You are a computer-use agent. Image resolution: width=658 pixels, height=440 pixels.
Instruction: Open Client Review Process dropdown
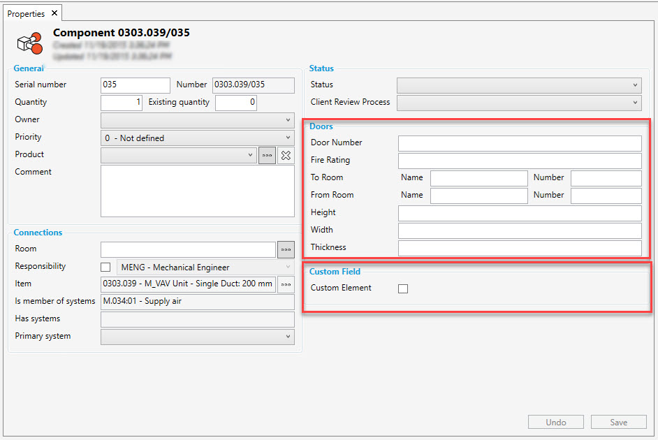518,103
